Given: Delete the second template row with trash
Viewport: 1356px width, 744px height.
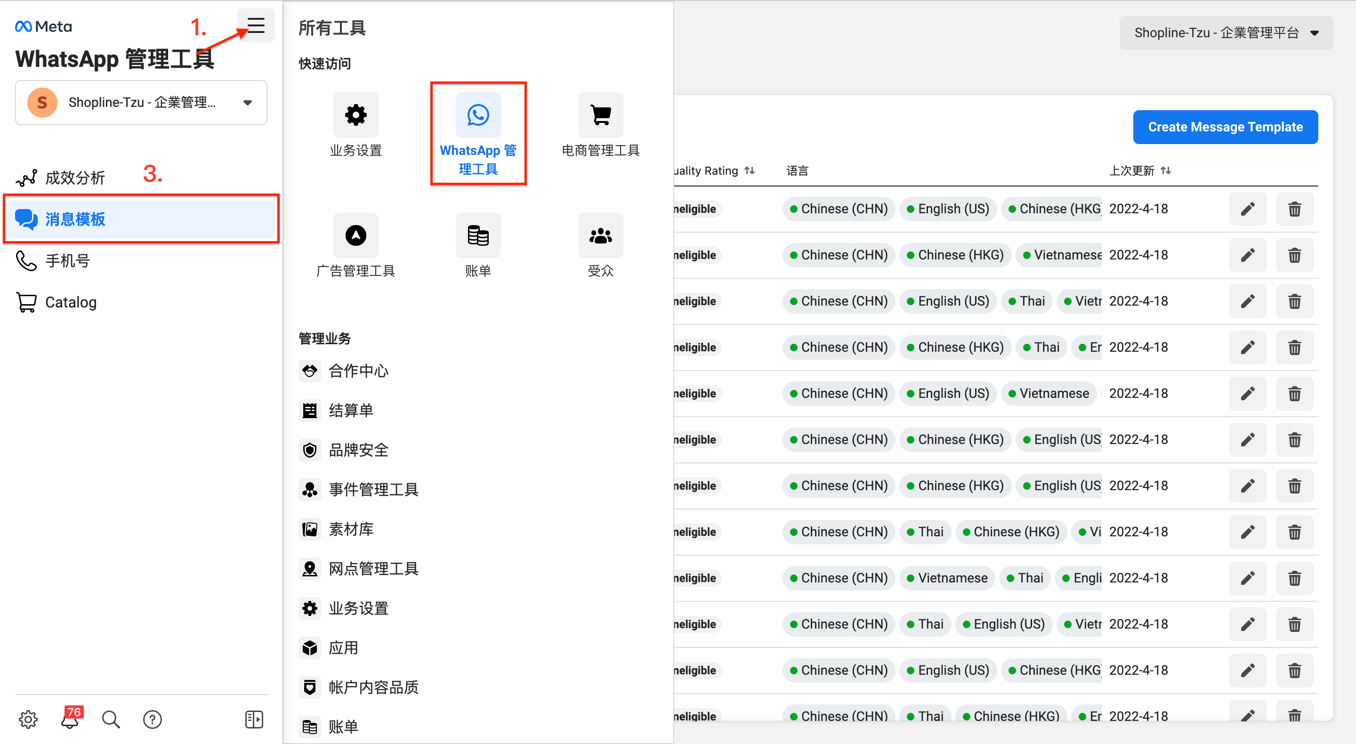Looking at the screenshot, I should (x=1294, y=255).
